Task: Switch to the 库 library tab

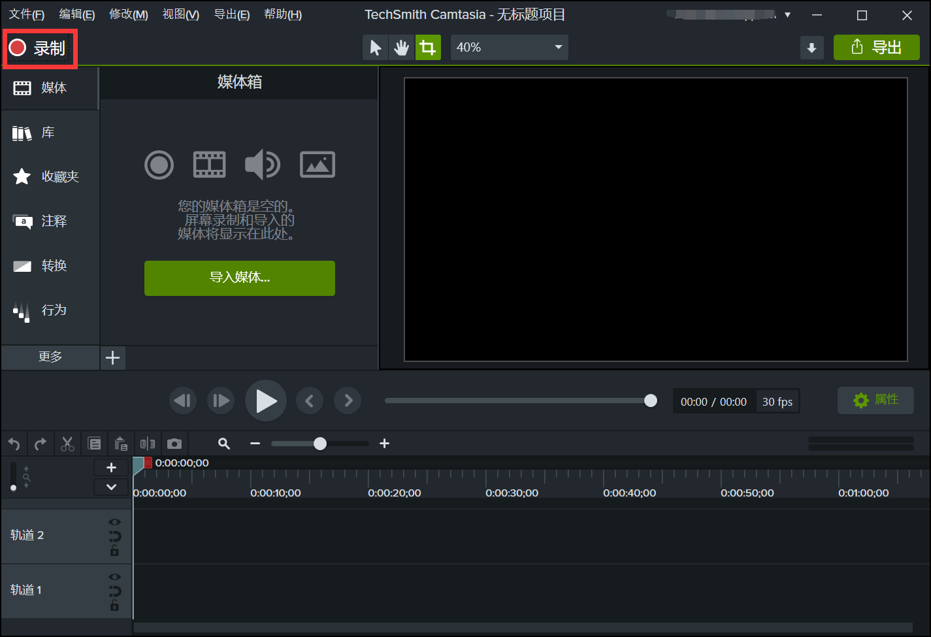Action: (x=50, y=133)
